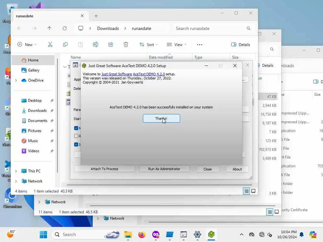Open File Explorer from the taskbar
The width and height of the screenshot is (323, 242).
click(x=128, y=234)
